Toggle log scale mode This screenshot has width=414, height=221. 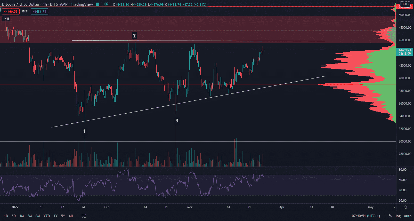(x=398, y=216)
